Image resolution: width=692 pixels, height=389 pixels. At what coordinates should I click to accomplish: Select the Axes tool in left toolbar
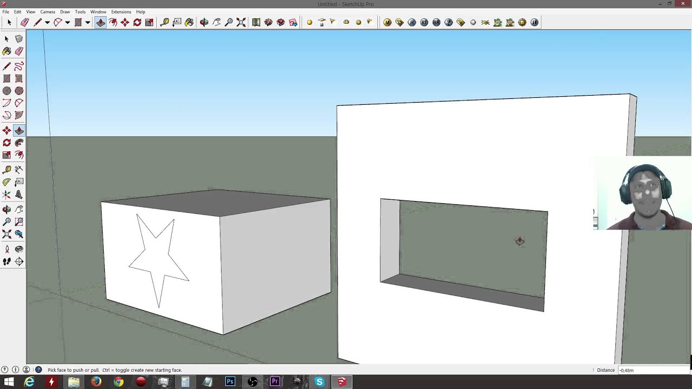(6, 195)
